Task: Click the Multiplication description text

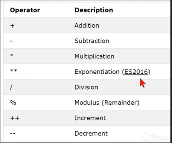Action: tap(94, 57)
